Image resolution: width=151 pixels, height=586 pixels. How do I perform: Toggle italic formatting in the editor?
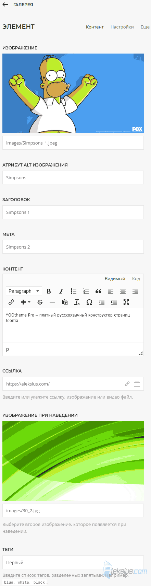pos(61,291)
